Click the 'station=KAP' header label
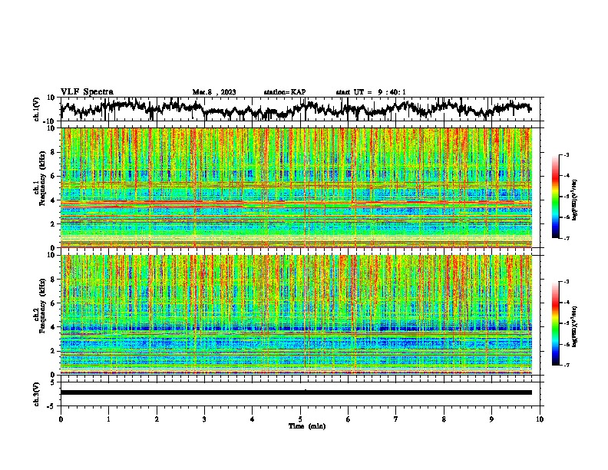608x470 pixels. 285,92
